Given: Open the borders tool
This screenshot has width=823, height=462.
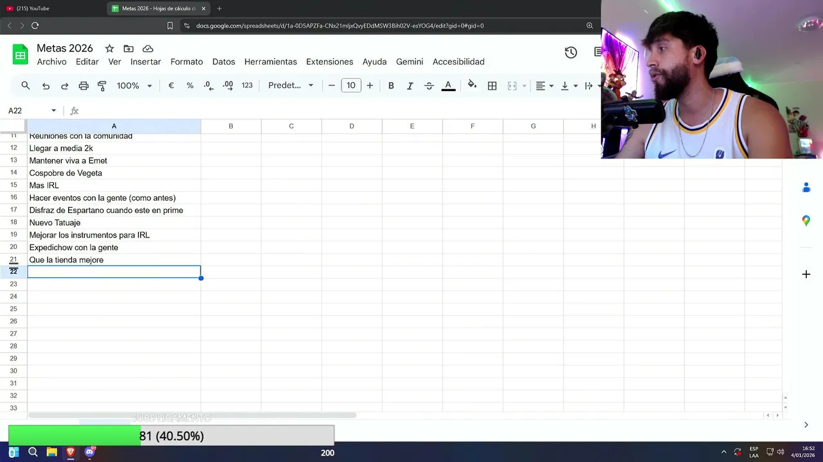Looking at the screenshot, I should [492, 85].
